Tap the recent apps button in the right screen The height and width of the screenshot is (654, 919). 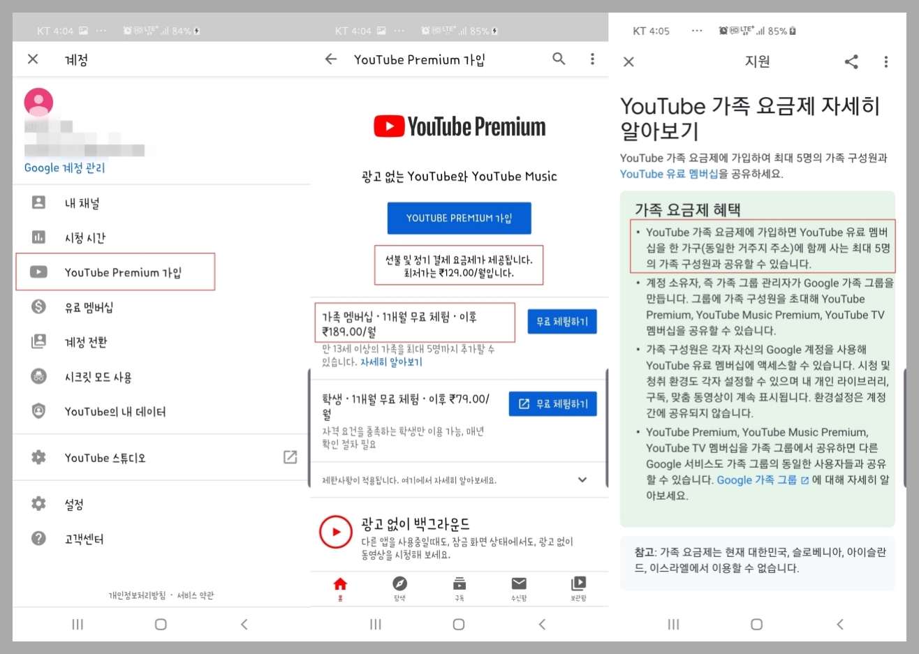coord(673,624)
